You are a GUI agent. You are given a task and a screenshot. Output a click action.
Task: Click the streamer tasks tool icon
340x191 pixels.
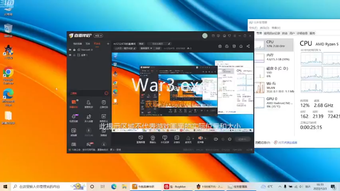click(104, 102)
